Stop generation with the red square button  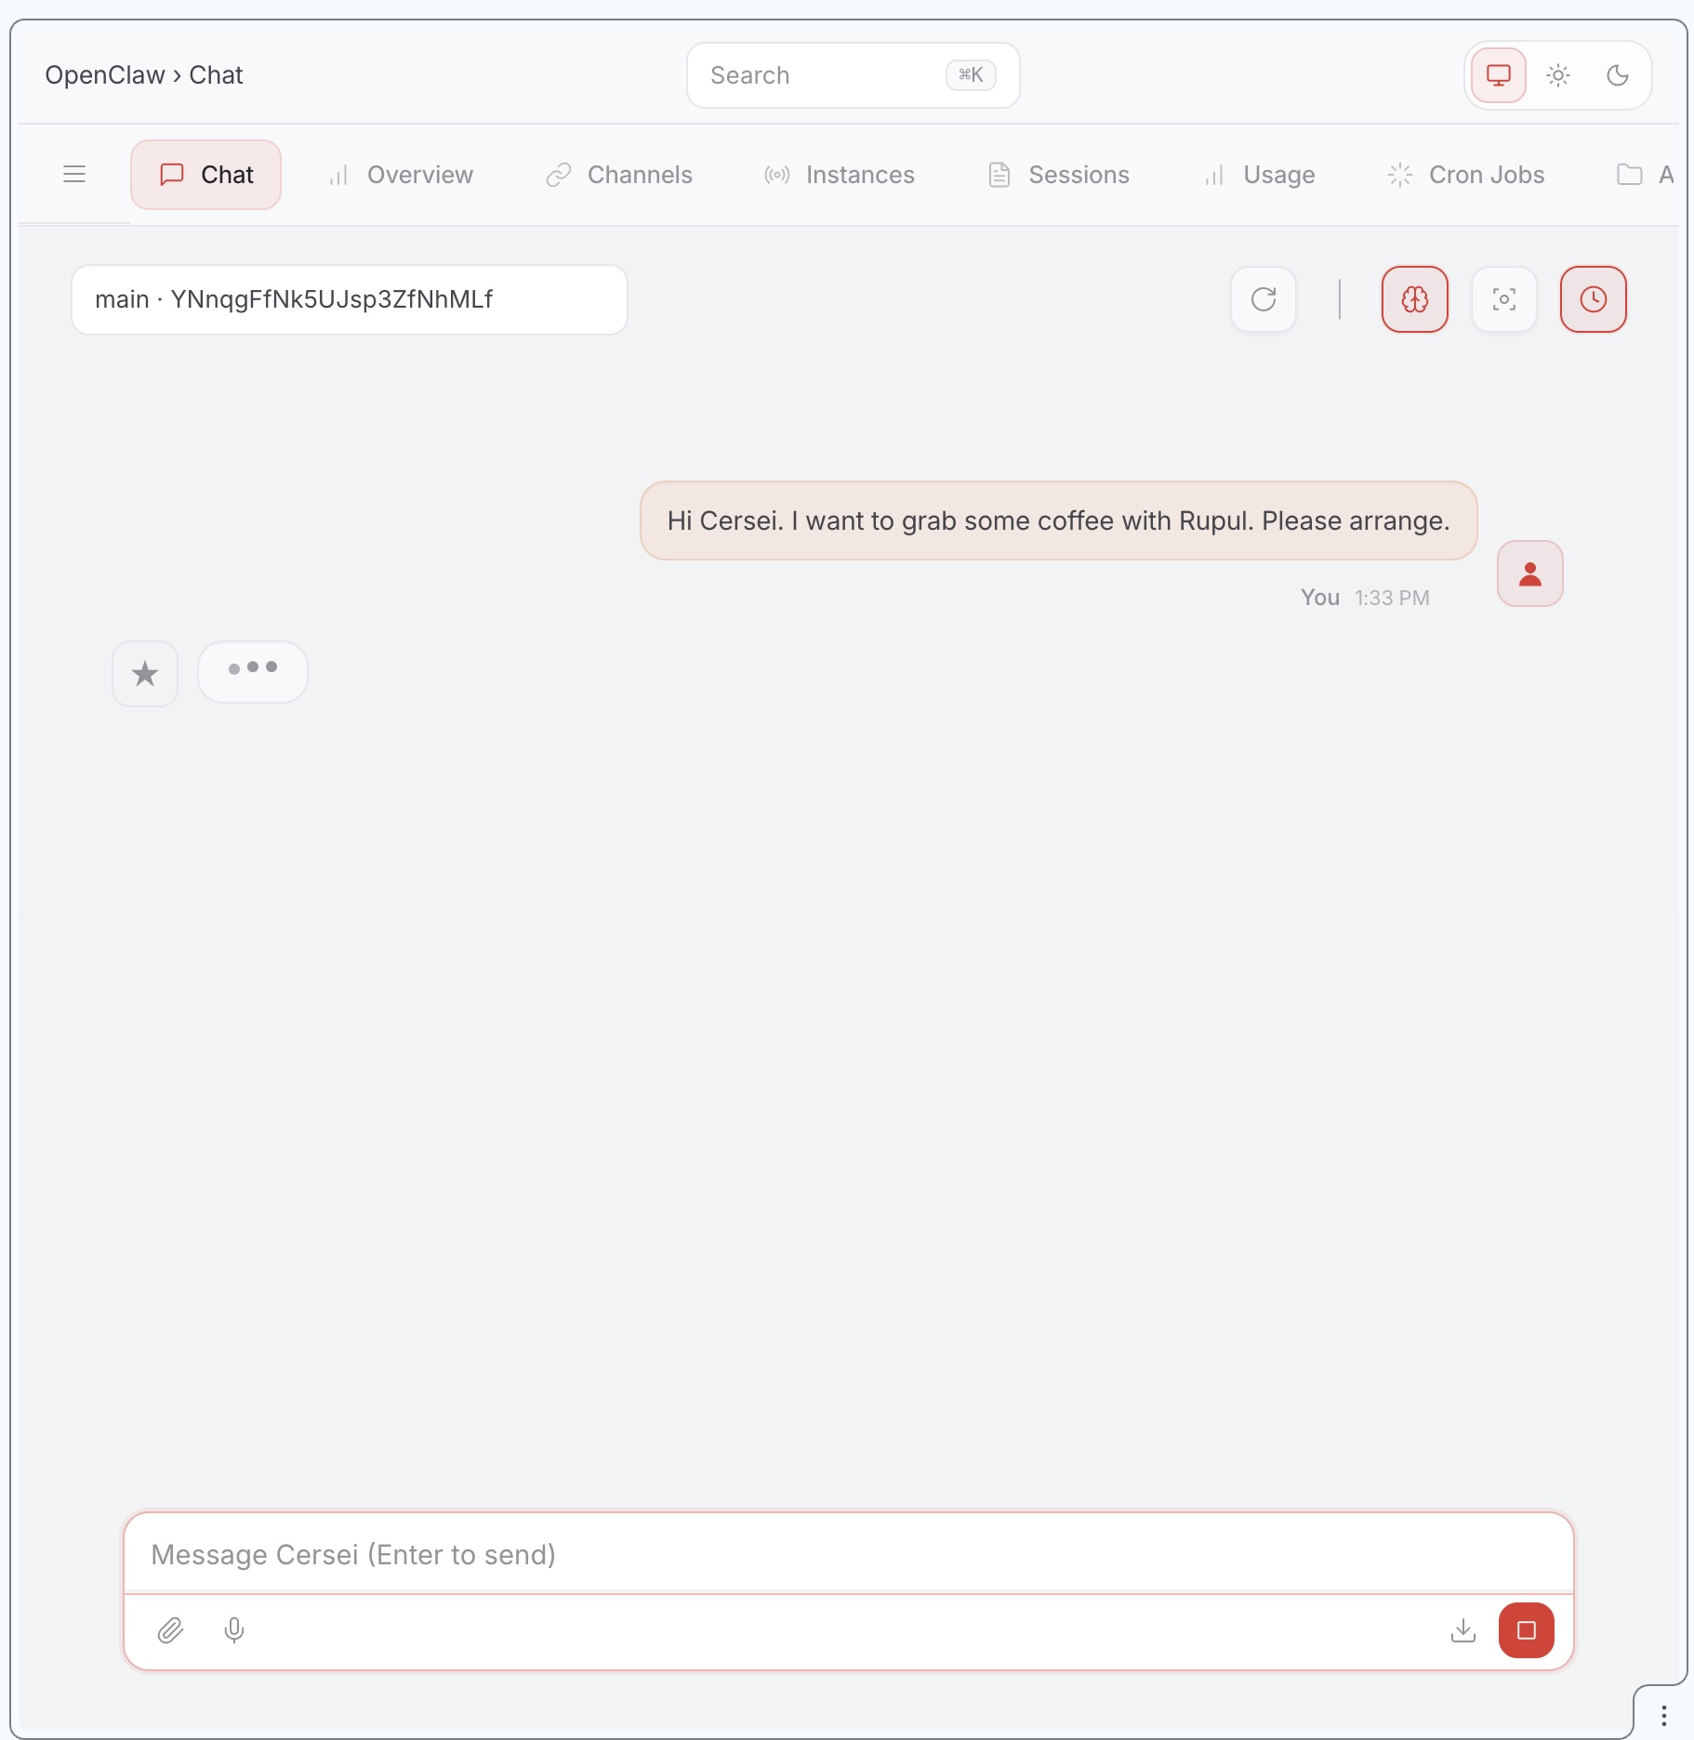coord(1525,1631)
